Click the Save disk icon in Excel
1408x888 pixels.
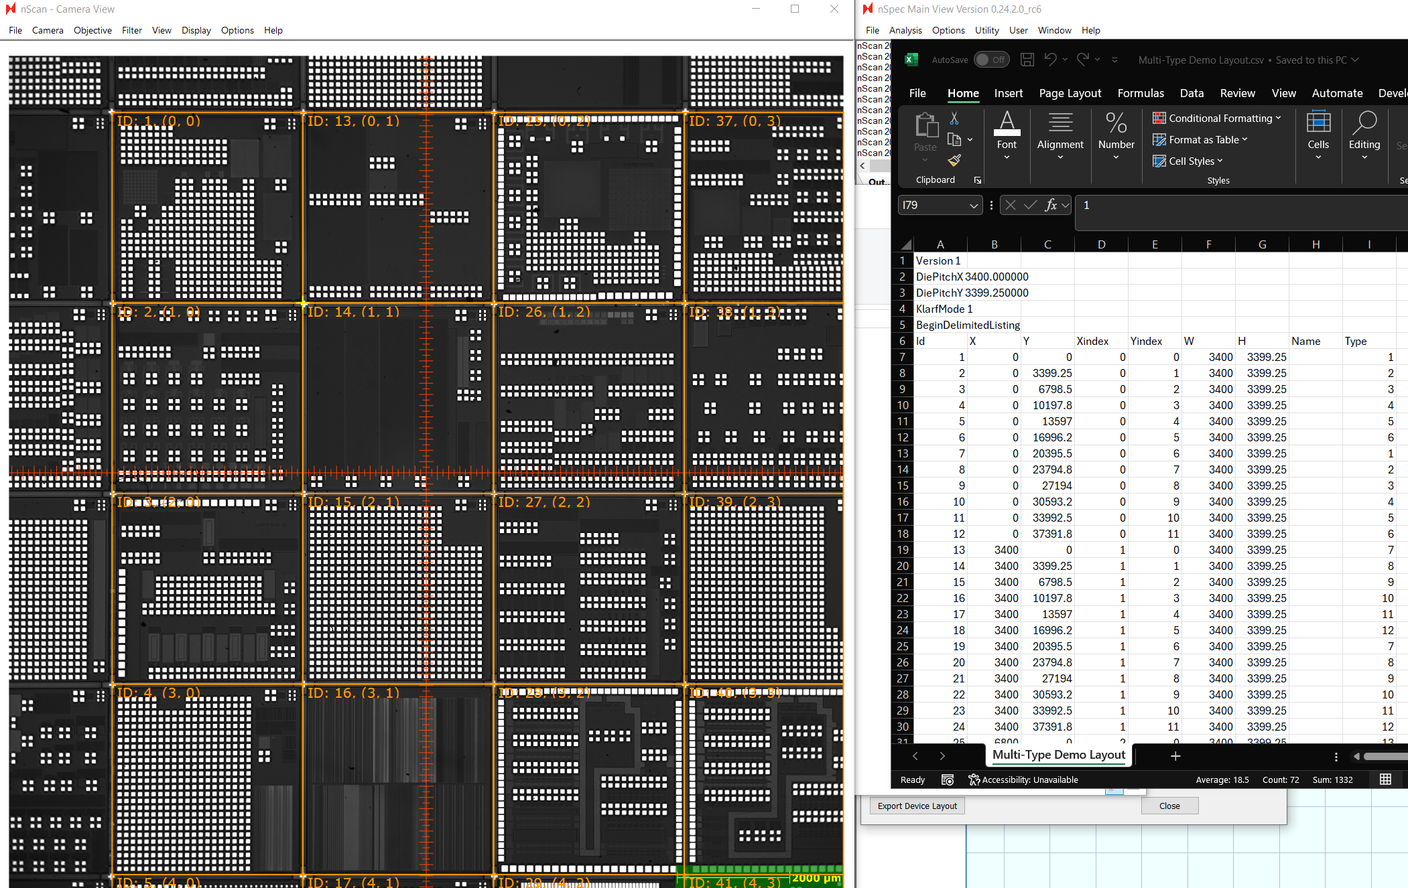1027,60
